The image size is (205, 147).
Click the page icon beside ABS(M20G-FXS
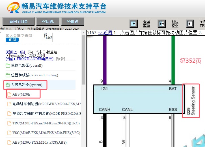click(x=9, y=142)
